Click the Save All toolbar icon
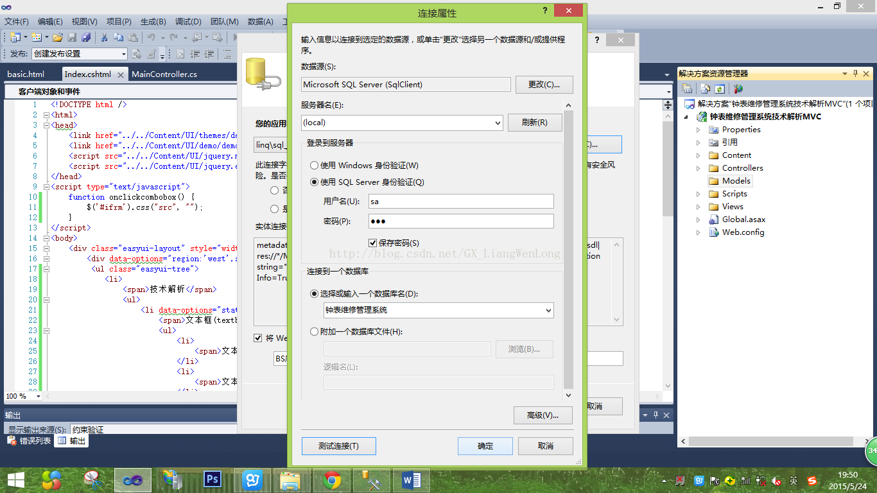 (x=86, y=37)
